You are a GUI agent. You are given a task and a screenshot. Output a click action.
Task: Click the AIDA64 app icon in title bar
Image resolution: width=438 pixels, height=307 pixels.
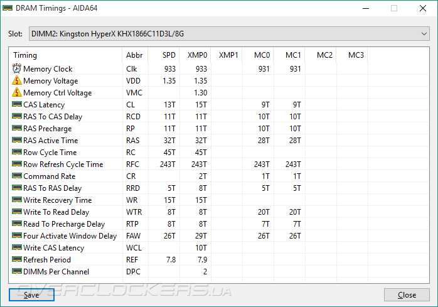click(8, 8)
